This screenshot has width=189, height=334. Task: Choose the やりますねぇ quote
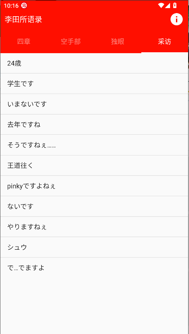[94, 227]
